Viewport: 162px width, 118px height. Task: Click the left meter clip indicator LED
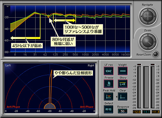[x=139, y=65]
